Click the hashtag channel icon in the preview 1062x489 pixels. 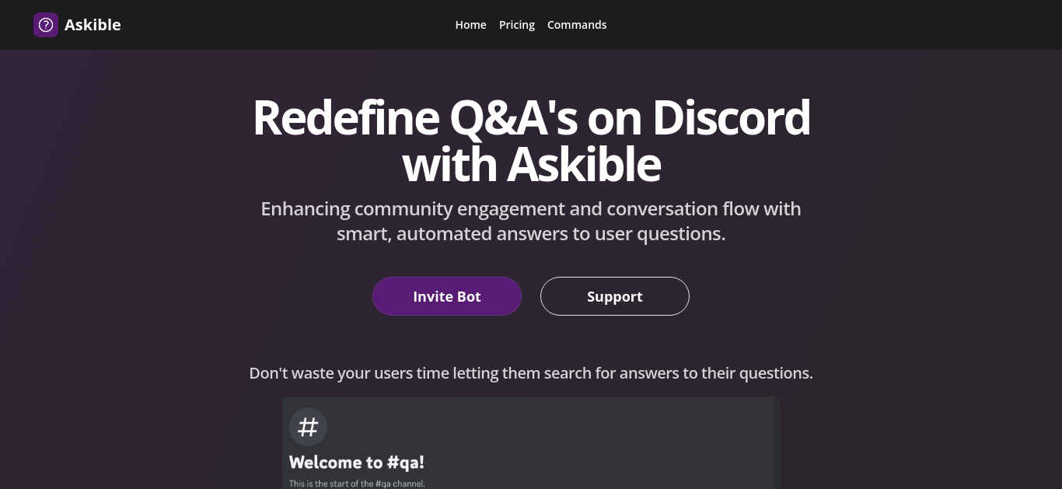[x=309, y=427]
